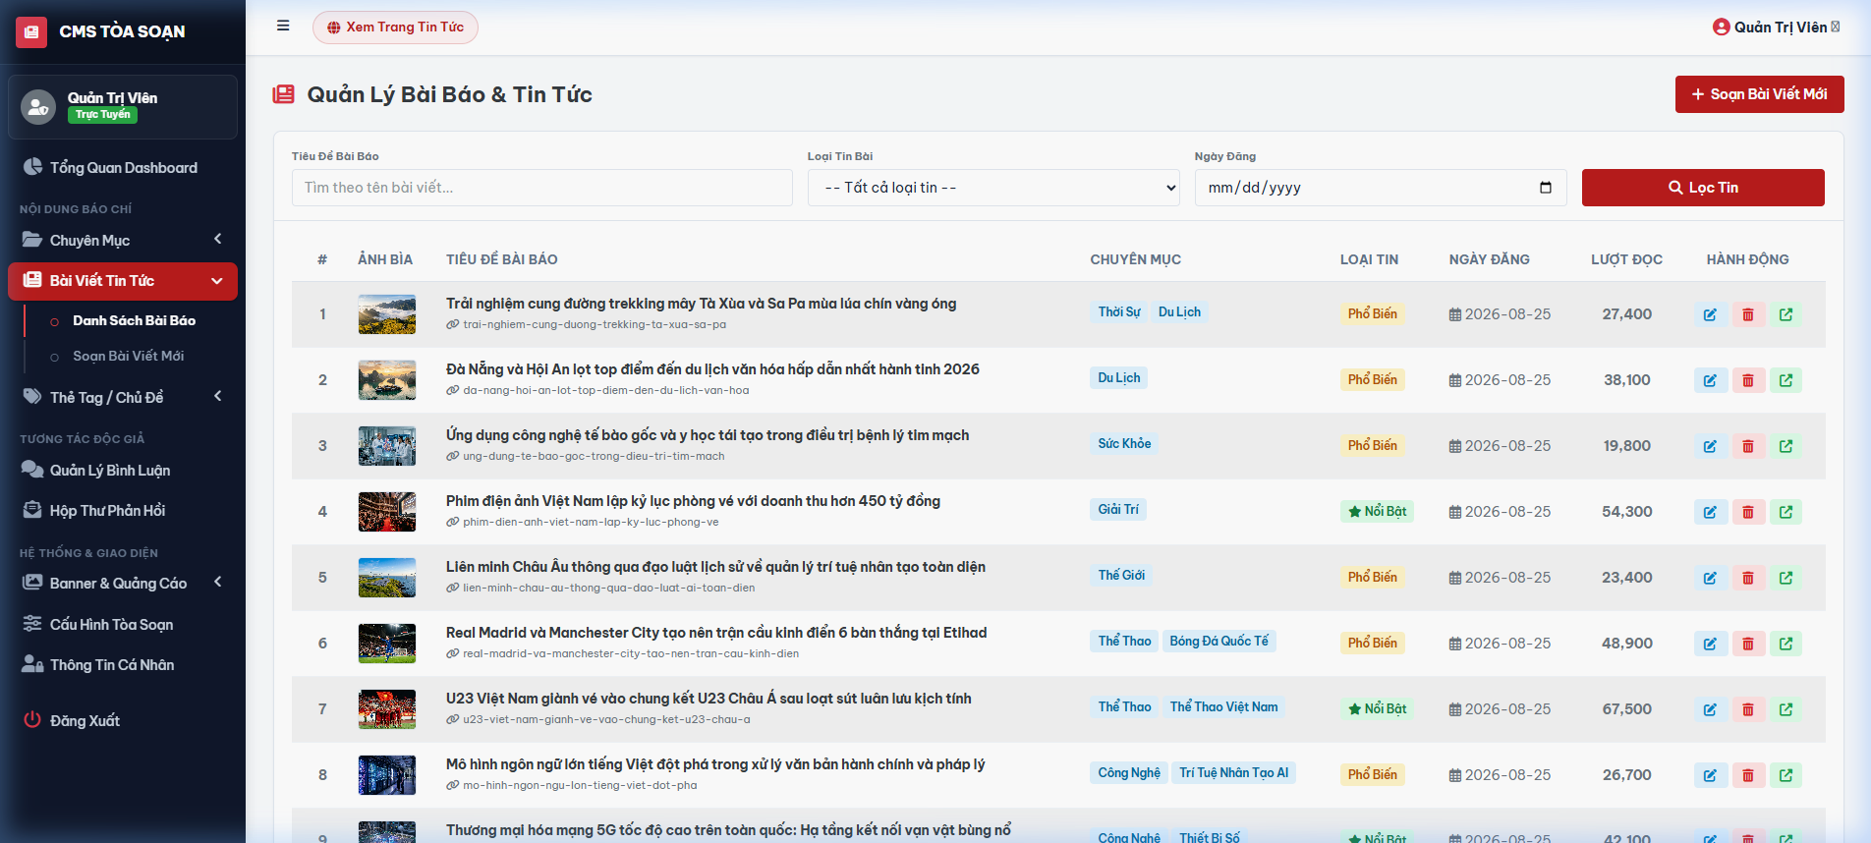Delete article row 2 with trash icon
This screenshot has height=843, width=1871.
point(1748,380)
